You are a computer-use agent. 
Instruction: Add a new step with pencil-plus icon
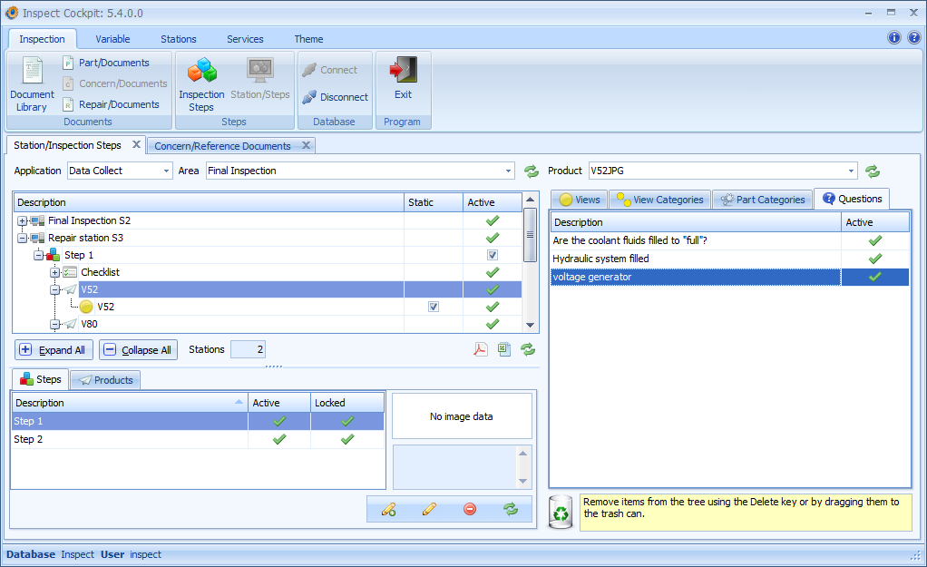coord(388,509)
